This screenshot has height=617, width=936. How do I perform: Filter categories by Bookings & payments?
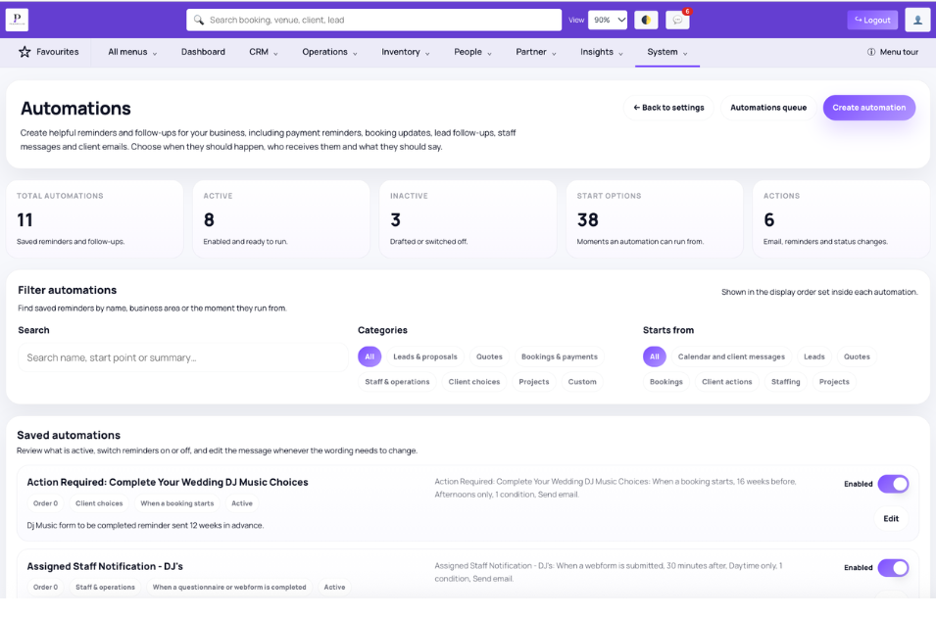pos(560,356)
